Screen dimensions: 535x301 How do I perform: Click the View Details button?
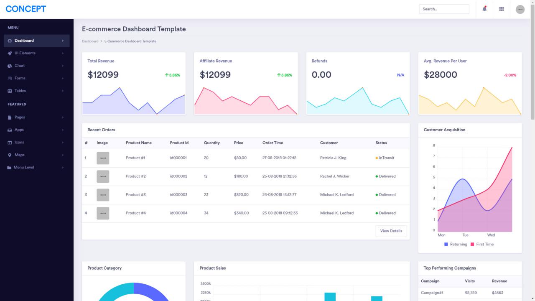click(391, 231)
